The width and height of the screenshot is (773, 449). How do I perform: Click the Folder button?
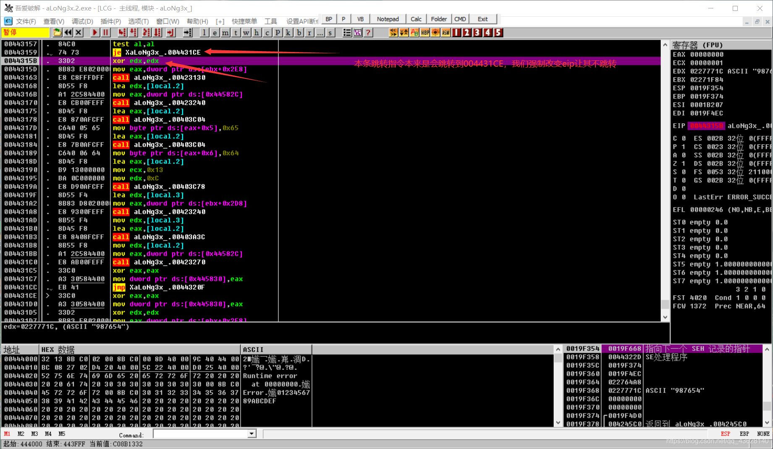pos(439,19)
